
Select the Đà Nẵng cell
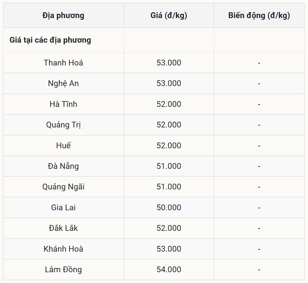point(63,166)
